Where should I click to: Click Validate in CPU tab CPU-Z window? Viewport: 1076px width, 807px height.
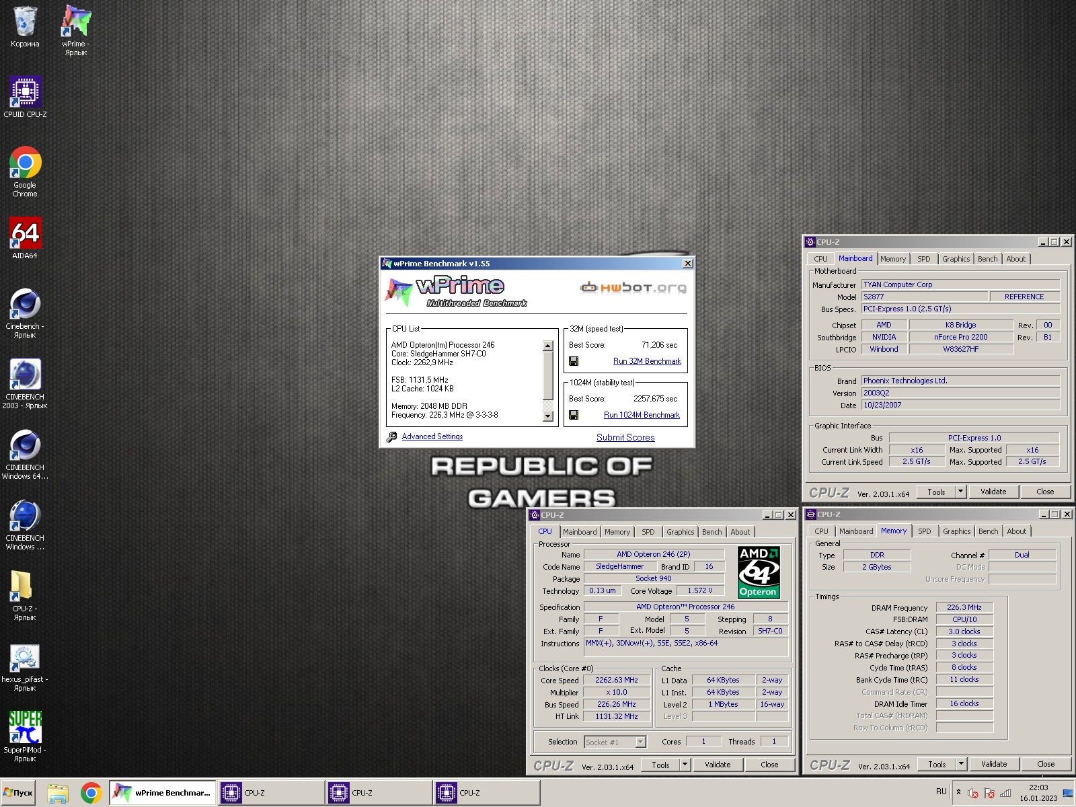[718, 765]
